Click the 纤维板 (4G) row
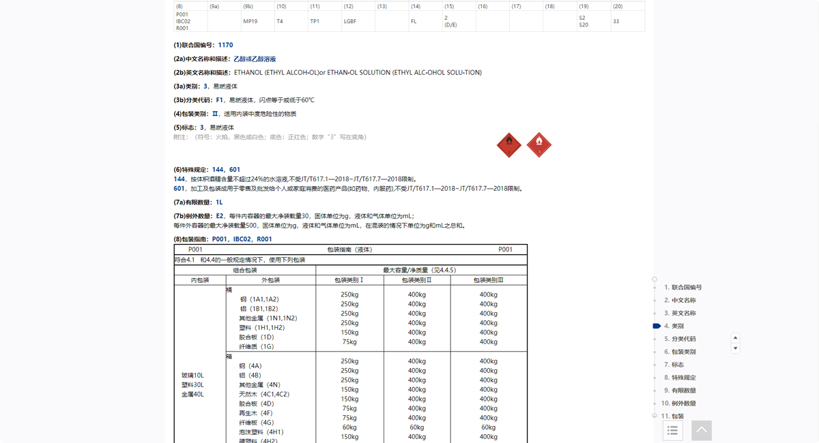 tap(257, 423)
